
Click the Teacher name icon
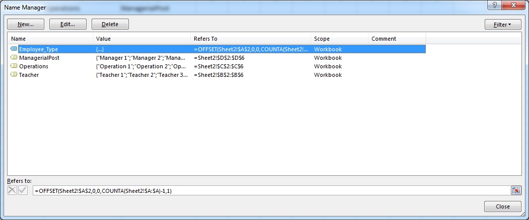tap(14, 75)
